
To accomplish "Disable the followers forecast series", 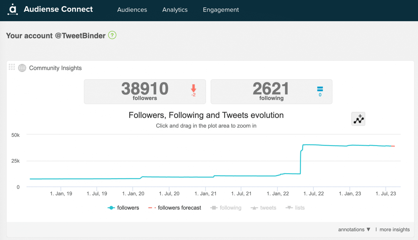I will pyautogui.click(x=179, y=208).
